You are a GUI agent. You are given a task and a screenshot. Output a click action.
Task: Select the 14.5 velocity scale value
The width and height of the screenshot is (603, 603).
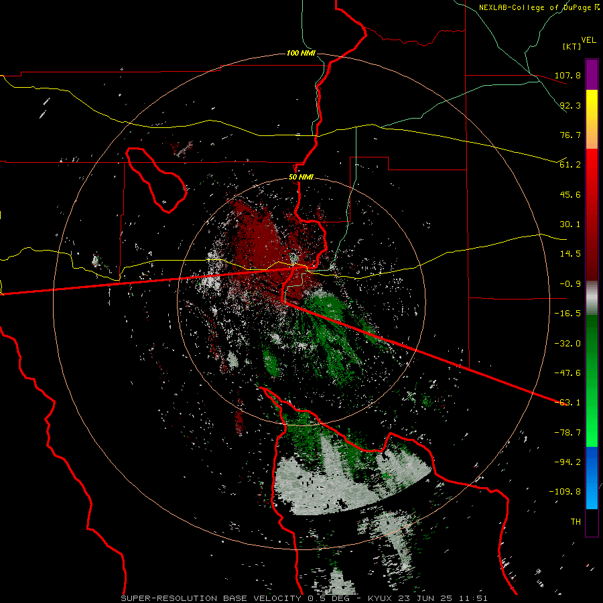(570, 254)
